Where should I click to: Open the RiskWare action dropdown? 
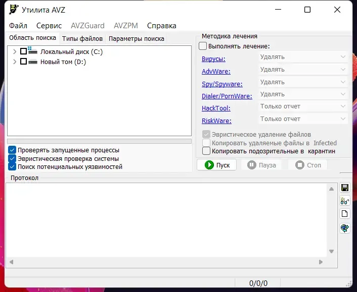click(x=303, y=119)
